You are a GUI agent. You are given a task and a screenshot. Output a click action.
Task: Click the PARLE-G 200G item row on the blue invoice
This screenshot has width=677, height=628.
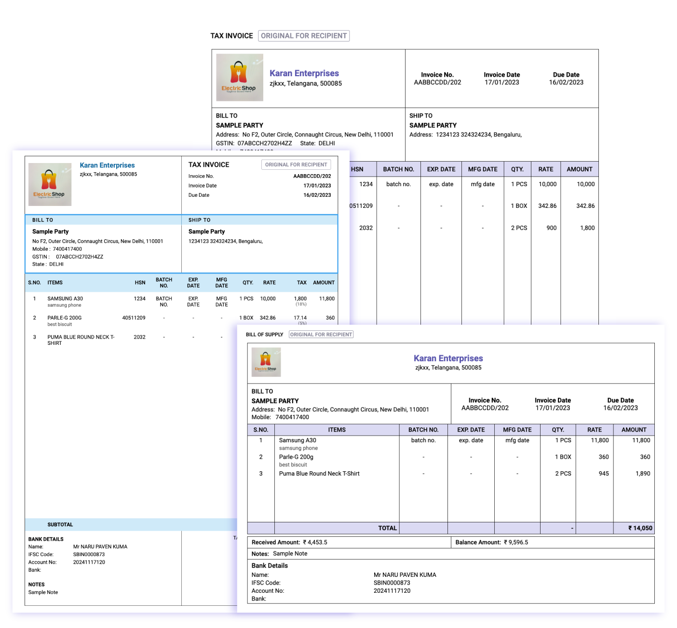tap(181, 321)
